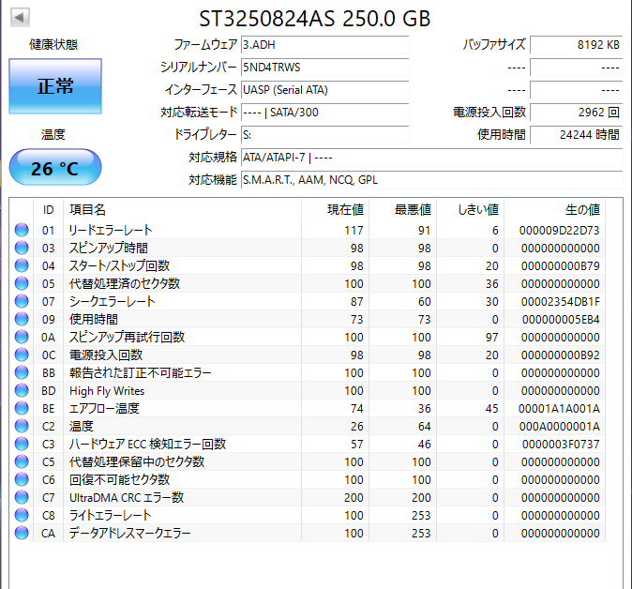Click status orb for ID 0A row
This screenshot has width=632, height=589.
point(22,337)
